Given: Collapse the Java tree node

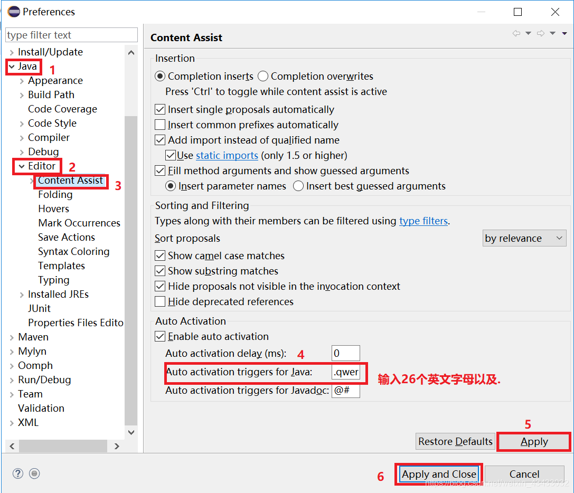Looking at the screenshot, I should tap(12, 67).
